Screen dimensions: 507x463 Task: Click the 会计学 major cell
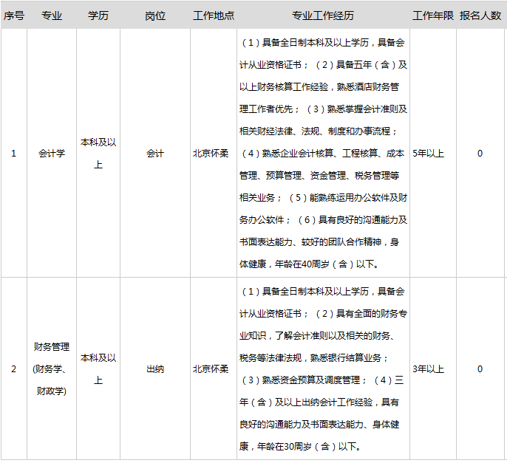[52, 154]
